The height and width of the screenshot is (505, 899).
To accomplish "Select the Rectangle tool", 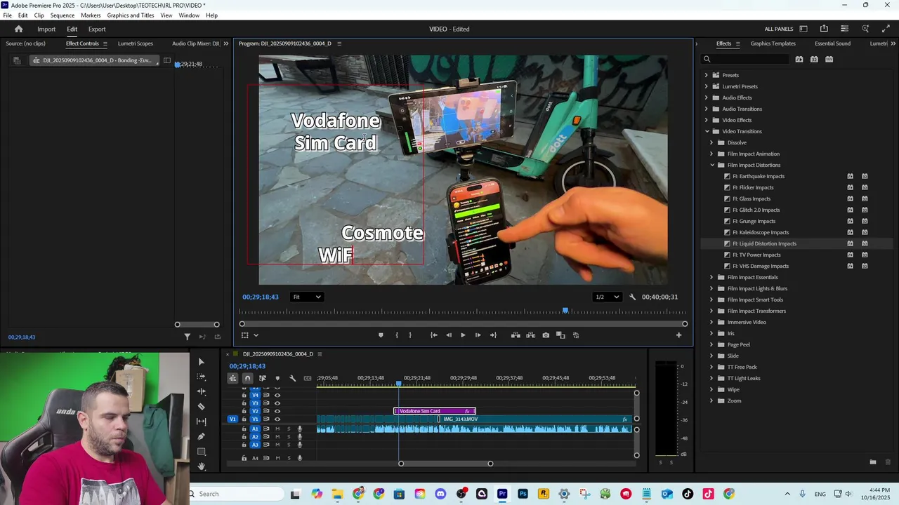I will pyautogui.click(x=202, y=452).
